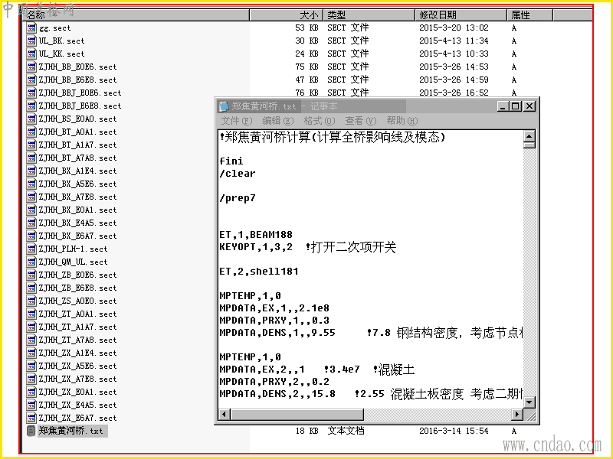This screenshot has width=613, height=459.
Task: Click the Notepad vertical scrollbar down arrow
Action: click(529, 402)
